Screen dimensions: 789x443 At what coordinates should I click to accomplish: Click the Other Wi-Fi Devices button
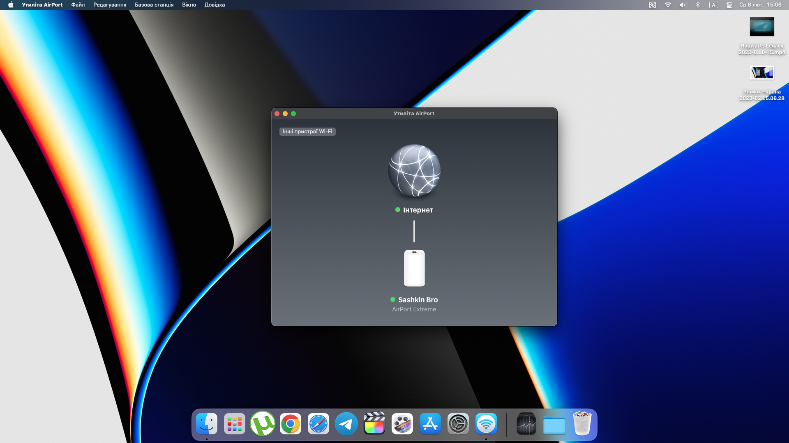pyautogui.click(x=307, y=132)
